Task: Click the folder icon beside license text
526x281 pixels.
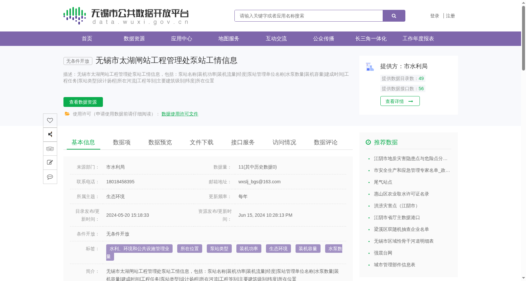Action: click(67, 114)
